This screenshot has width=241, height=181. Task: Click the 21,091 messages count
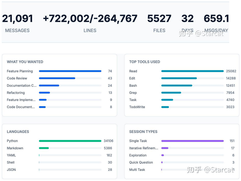17,18
